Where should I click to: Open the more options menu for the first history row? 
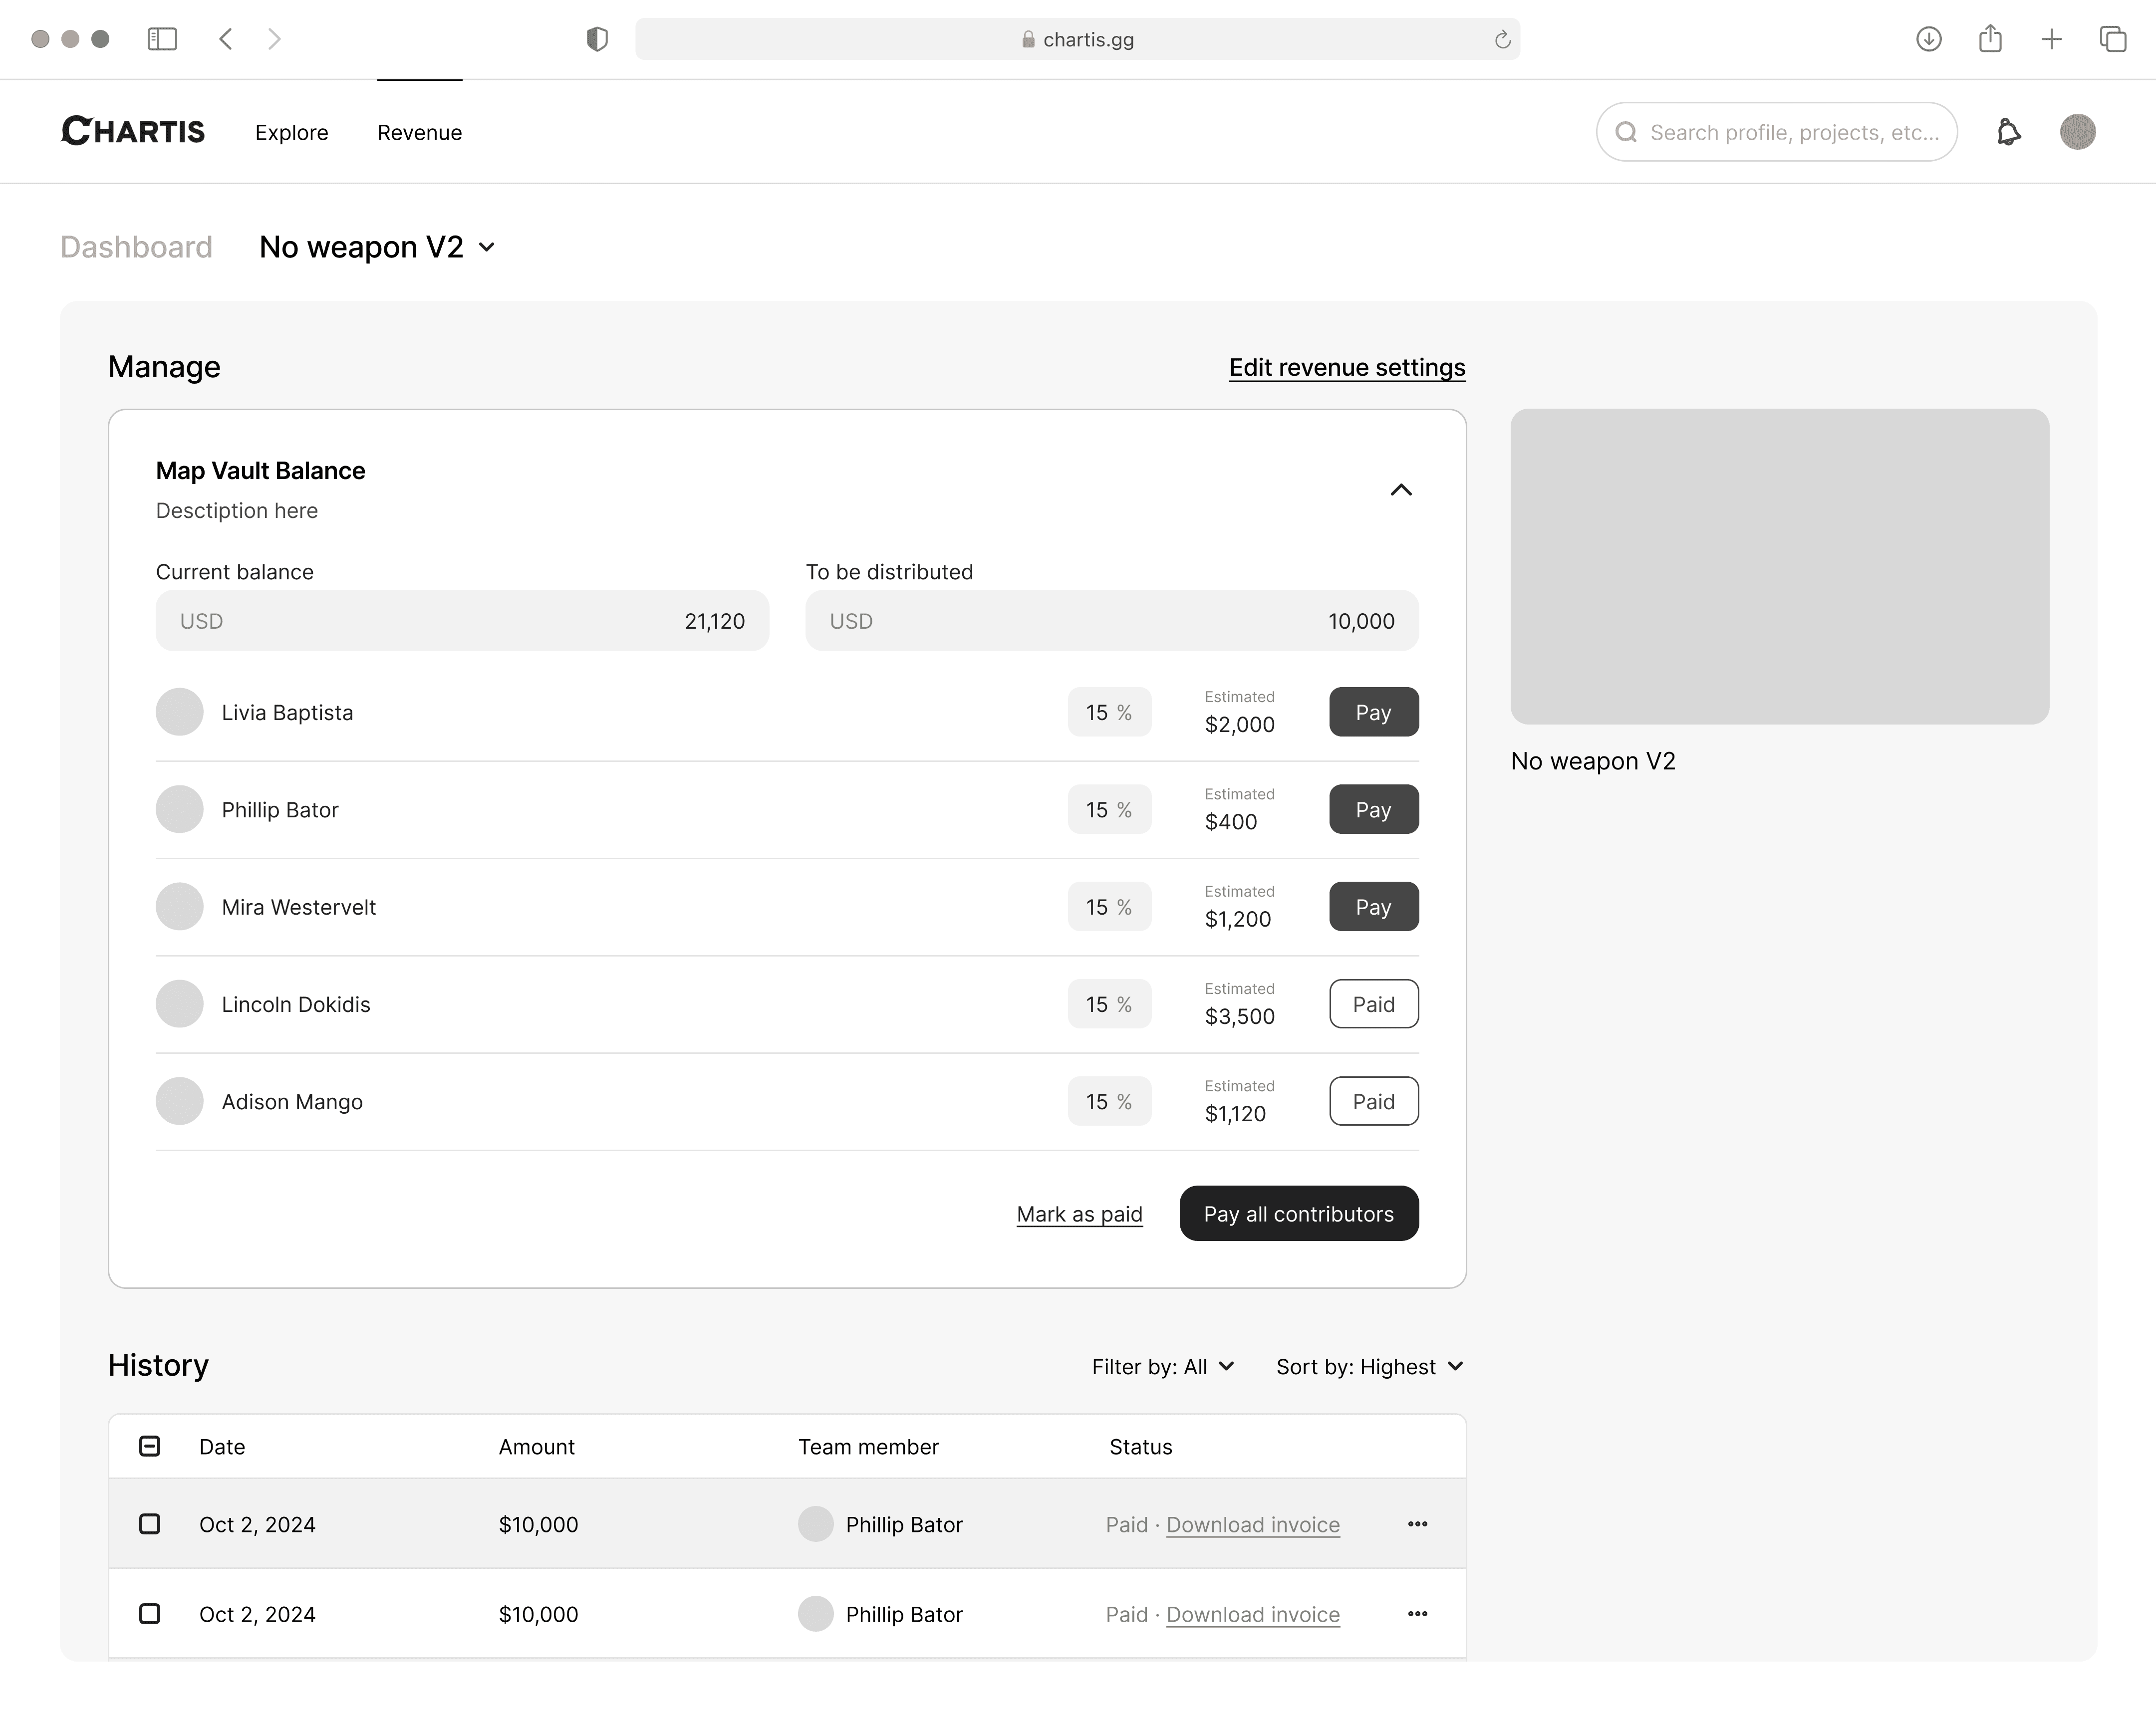pos(1417,1524)
